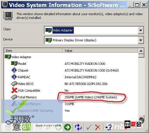Click the list scrollbar up arrow

pos(141,51)
